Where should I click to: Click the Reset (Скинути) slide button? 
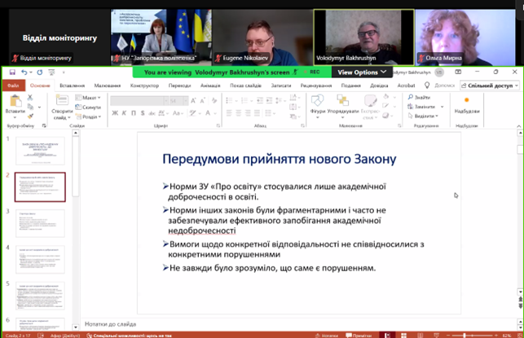pos(90,107)
